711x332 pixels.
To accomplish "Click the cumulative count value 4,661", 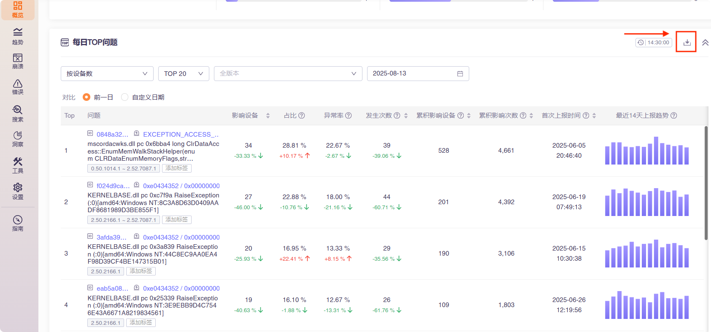I will click(506, 151).
